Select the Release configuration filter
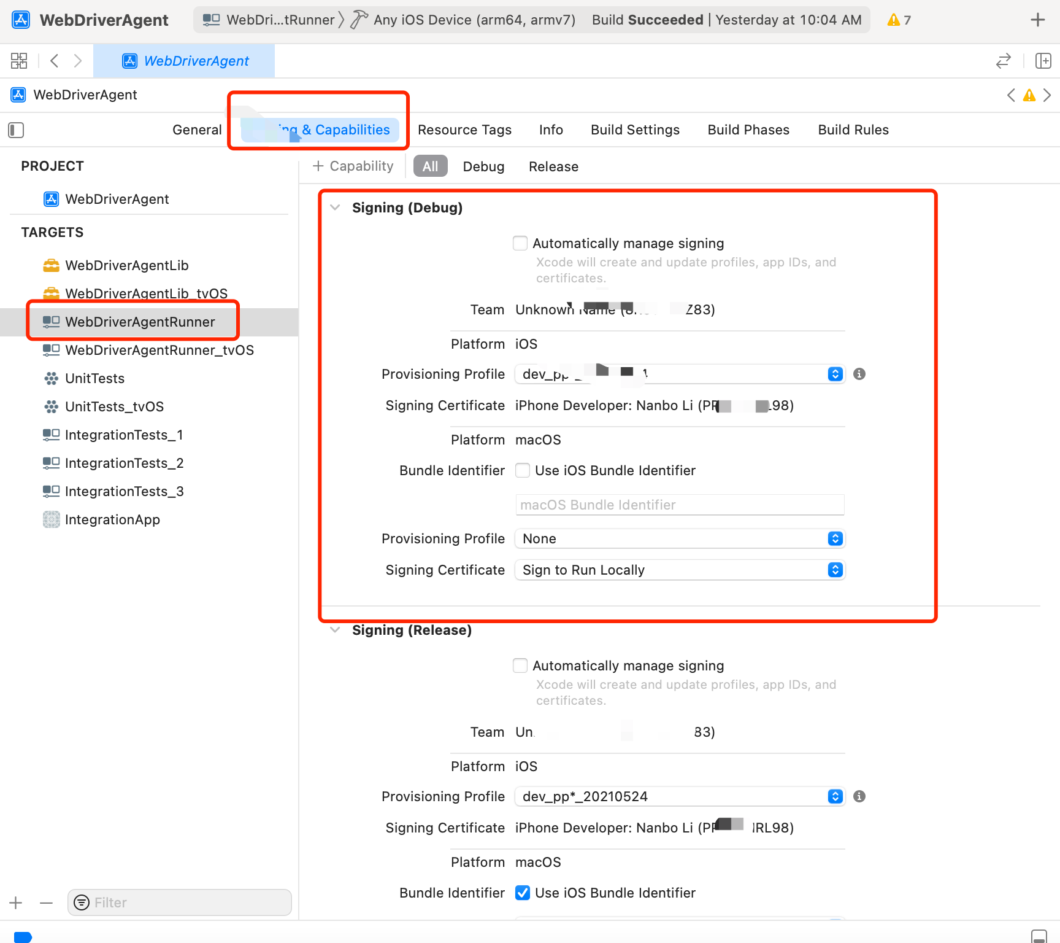Viewport: 1060px width, 943px height. tap(553, 166)
